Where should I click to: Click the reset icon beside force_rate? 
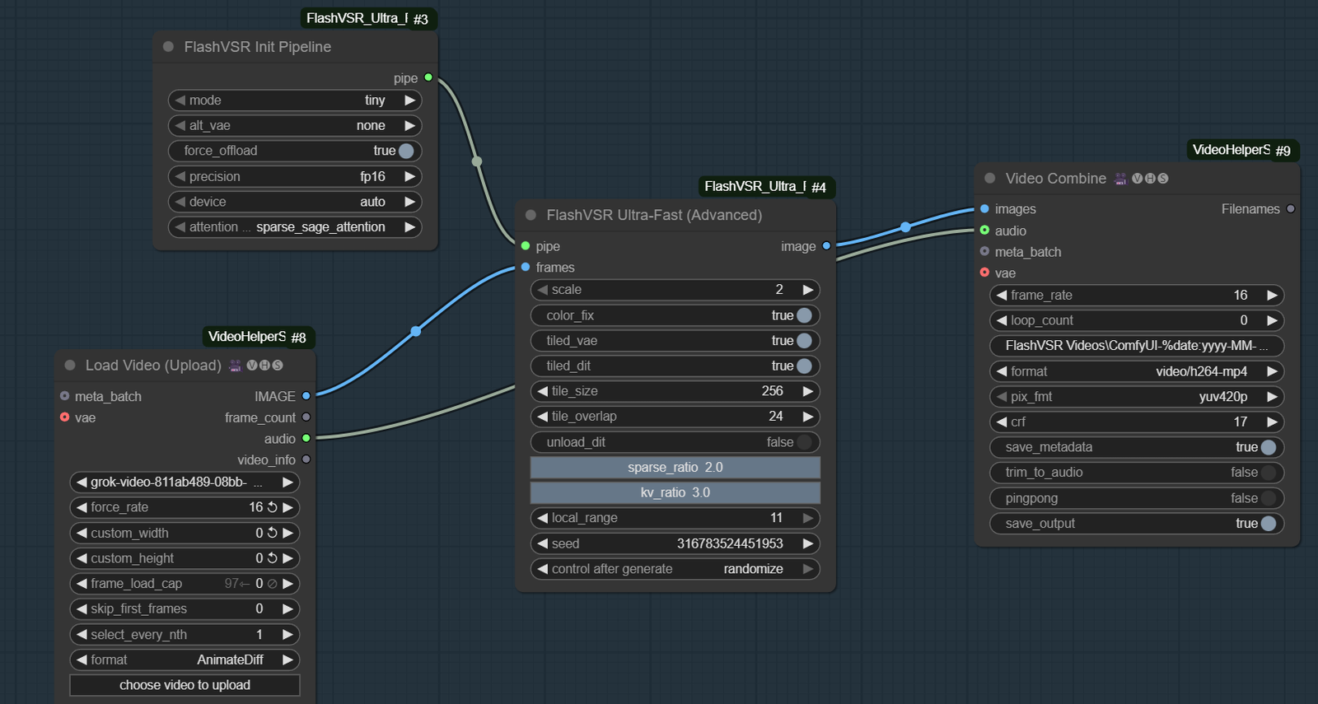tap(272, 507)
